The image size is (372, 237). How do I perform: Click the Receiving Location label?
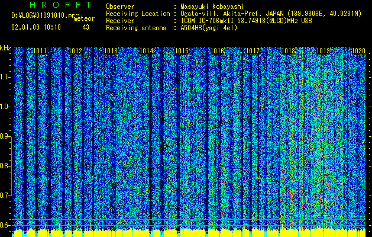point(138,14)
